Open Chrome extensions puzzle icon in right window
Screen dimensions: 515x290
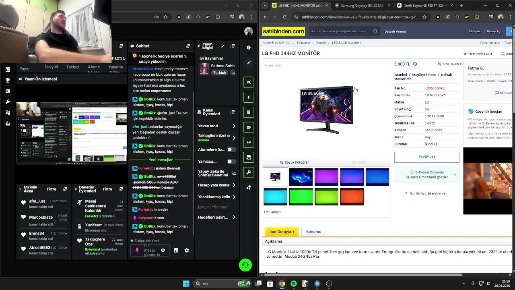477,17
